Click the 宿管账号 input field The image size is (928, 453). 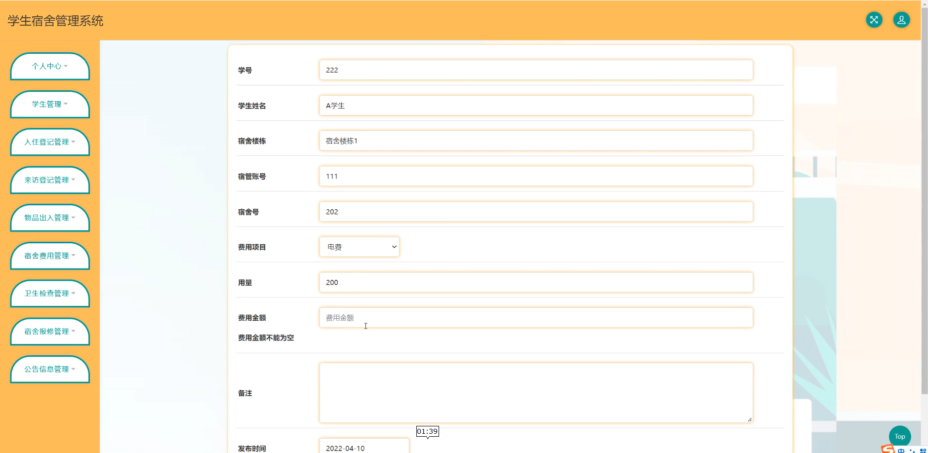coord(536,176)
